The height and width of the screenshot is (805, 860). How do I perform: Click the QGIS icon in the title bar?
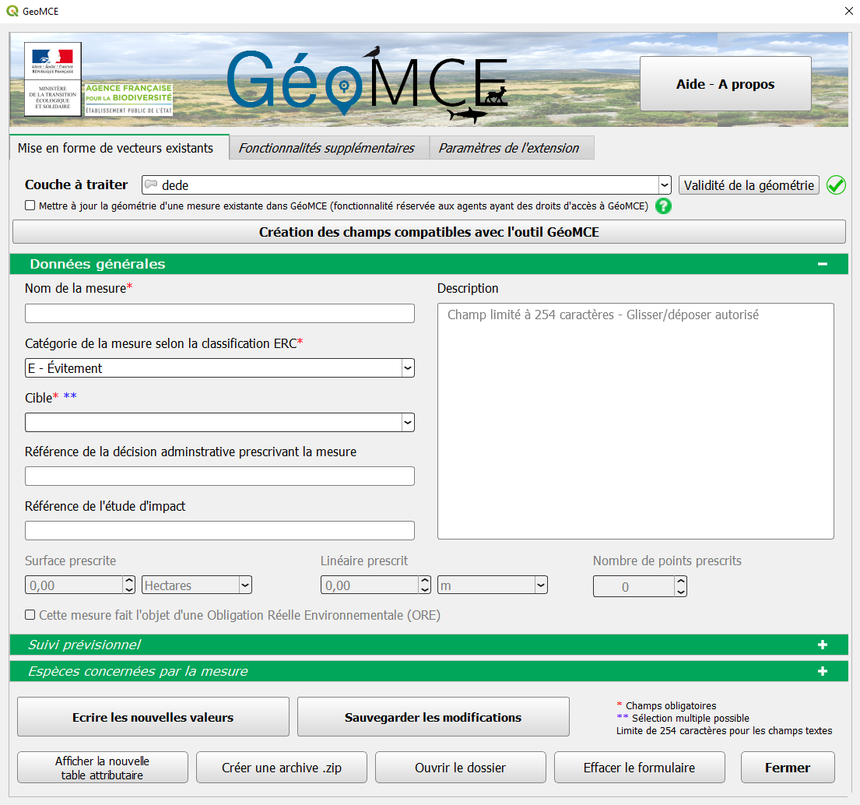12,11
